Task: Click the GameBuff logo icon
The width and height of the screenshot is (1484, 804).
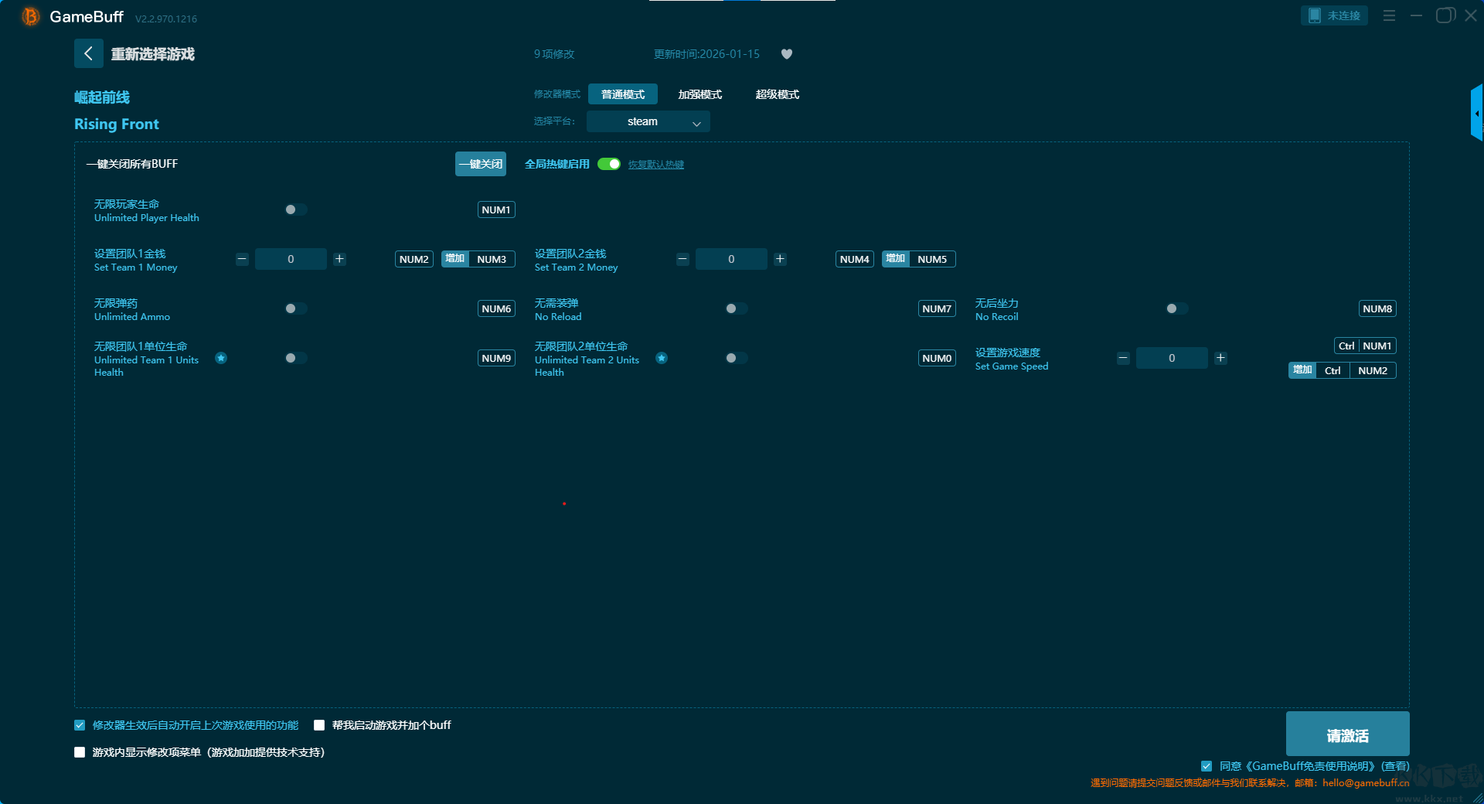Action: click(30, 16)
